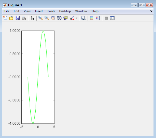The height and width of the screenshot is (138, 156).
Task: Click the x-axis label 0
Action: tap(38, 127)
